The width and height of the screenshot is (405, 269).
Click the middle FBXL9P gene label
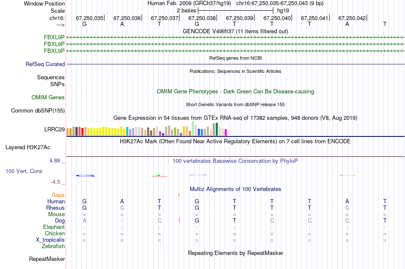(54, 44)
